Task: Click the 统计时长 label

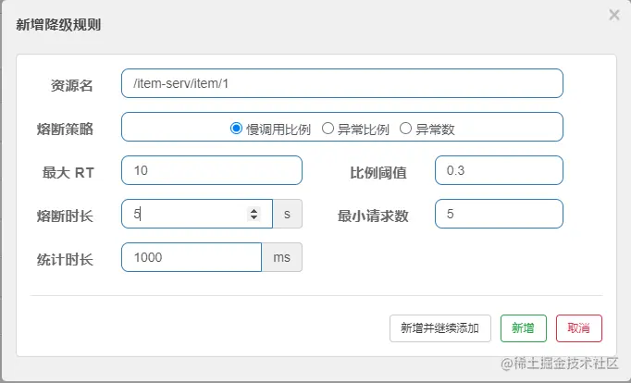Action: click(65, 259)
